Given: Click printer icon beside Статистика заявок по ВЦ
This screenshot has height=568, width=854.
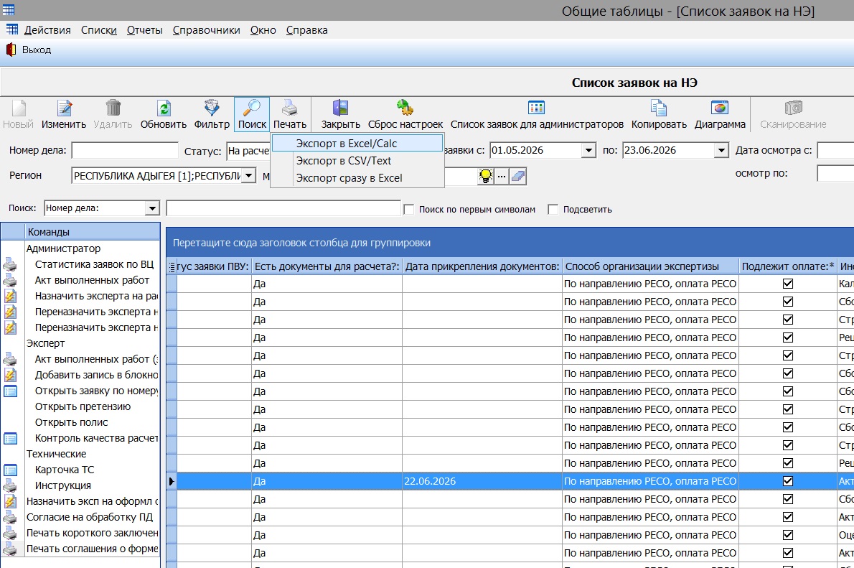Looking at the screenshot, I should (10, 265).
